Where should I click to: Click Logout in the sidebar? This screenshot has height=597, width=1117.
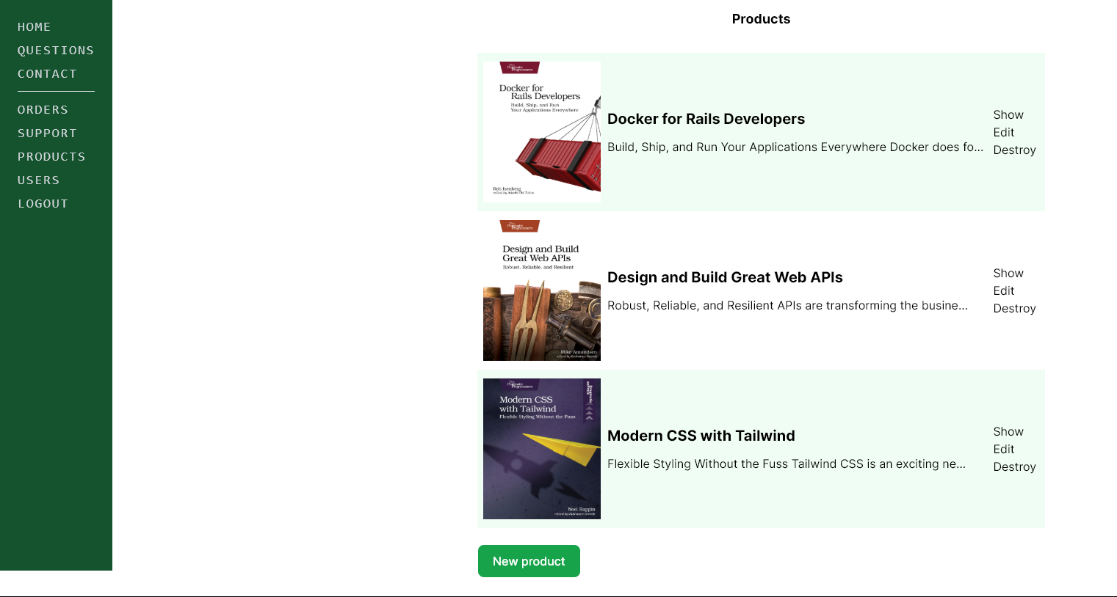[43, 204]
